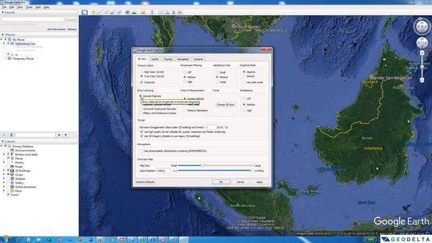The height and width of the screenshot is (243, 432).
Task: Switch to the Navigation tab
Action: (183, 59)
